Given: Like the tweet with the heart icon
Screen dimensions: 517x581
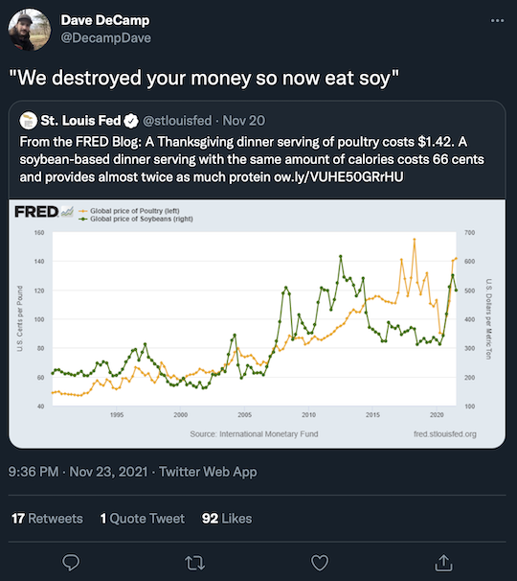Looking at the screenshot, I should (320, 563).
